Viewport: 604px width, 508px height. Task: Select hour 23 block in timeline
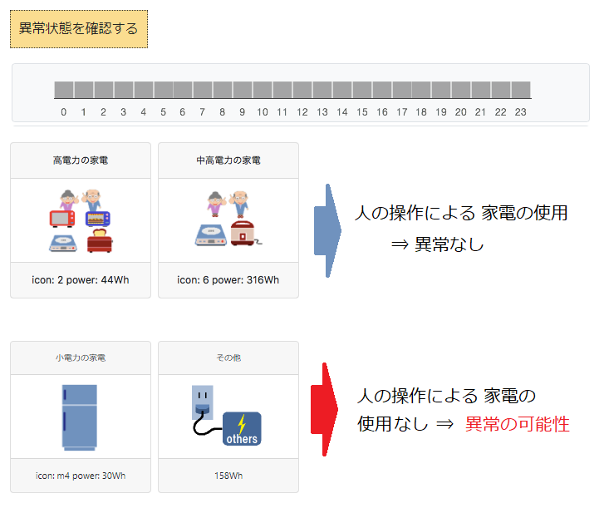pyautogui.click(x=521, y=90)
